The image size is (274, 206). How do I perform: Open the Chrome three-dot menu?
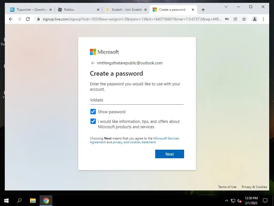tap(263, 19)
